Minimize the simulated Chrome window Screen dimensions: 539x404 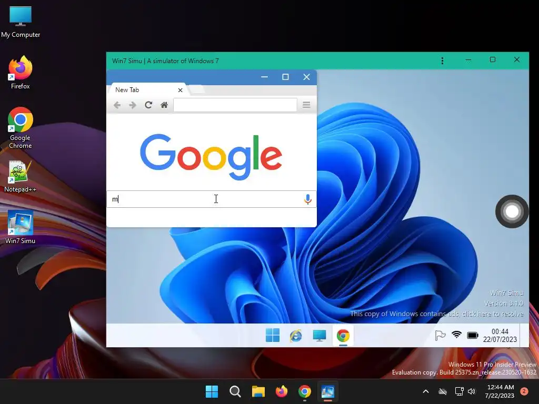(264, 77)
